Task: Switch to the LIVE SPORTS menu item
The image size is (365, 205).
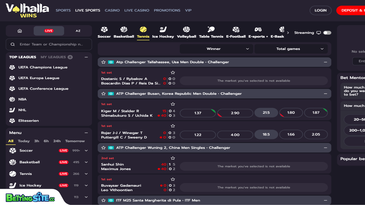Action: pyautogui.click(x=87, y=10)
